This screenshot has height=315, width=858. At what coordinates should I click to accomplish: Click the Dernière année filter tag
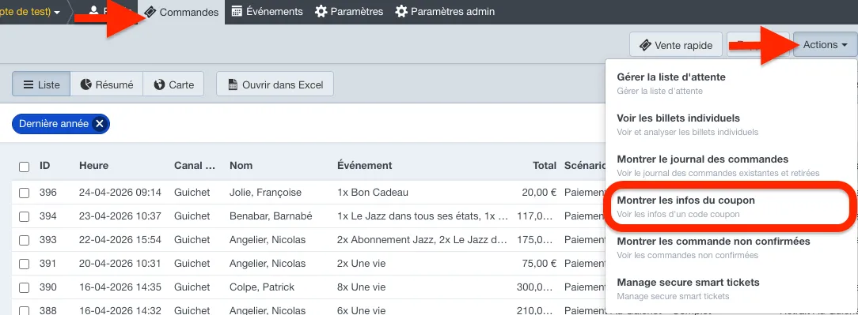click(61, 124)
